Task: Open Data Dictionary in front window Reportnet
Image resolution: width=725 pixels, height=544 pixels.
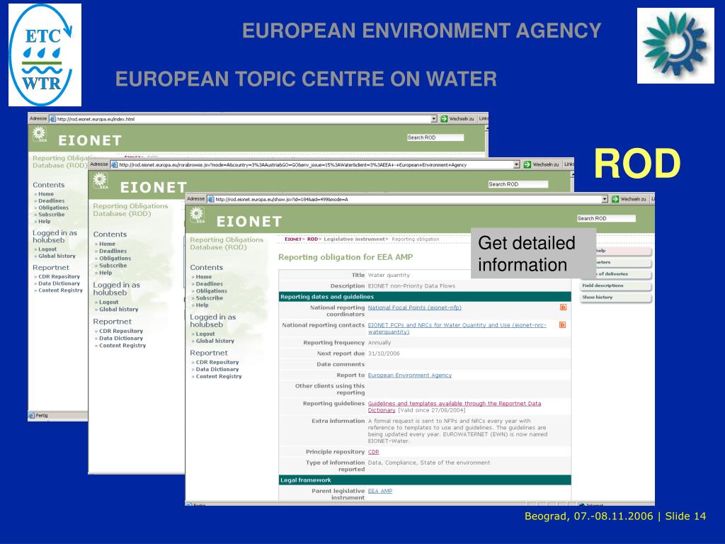Action: 217,369
